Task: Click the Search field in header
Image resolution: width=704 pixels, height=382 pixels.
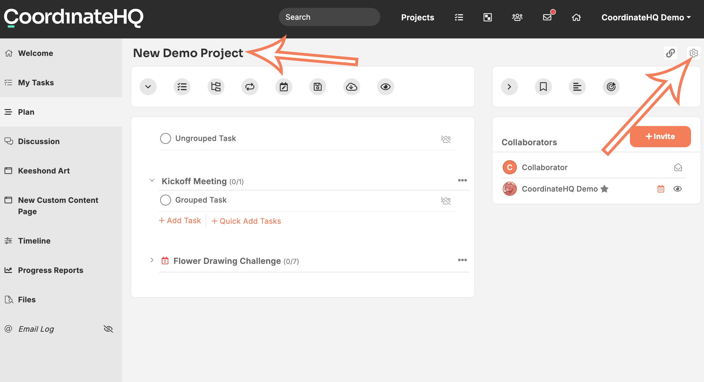Action: pos(329,17)
